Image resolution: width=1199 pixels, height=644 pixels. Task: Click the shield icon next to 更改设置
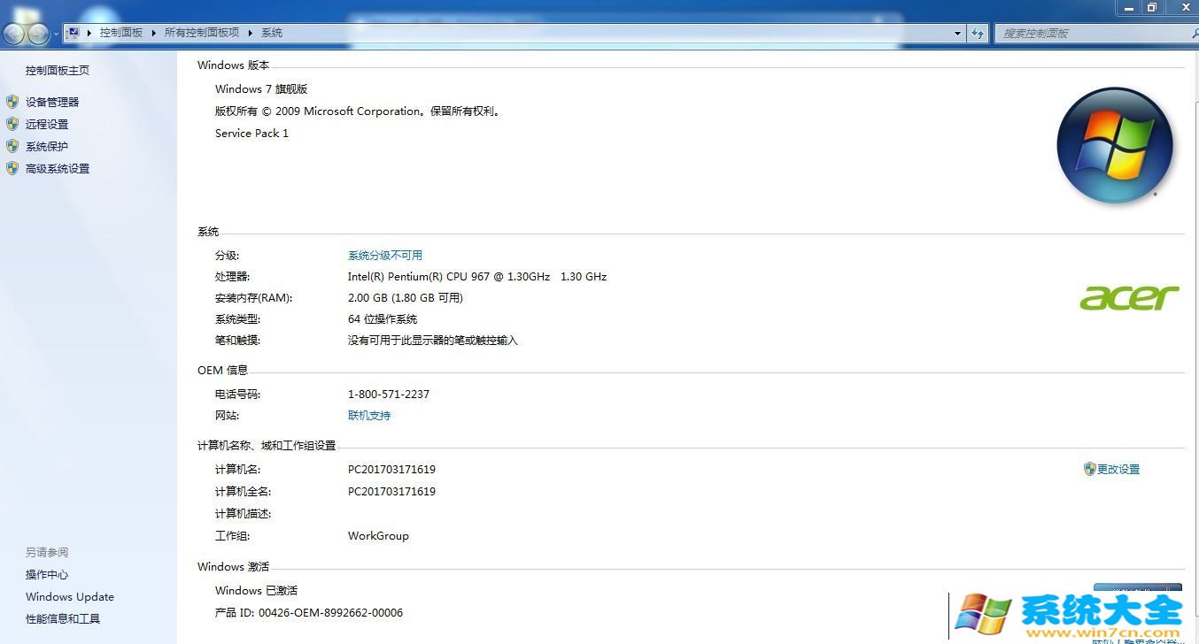coord(1089,469)
